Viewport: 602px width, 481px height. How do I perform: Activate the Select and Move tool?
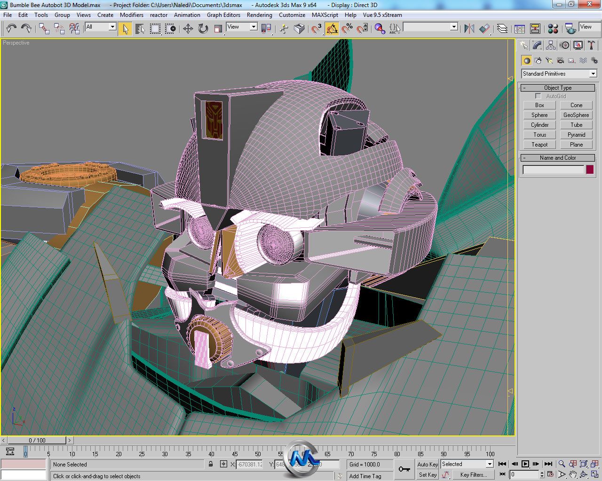point(188,29)
